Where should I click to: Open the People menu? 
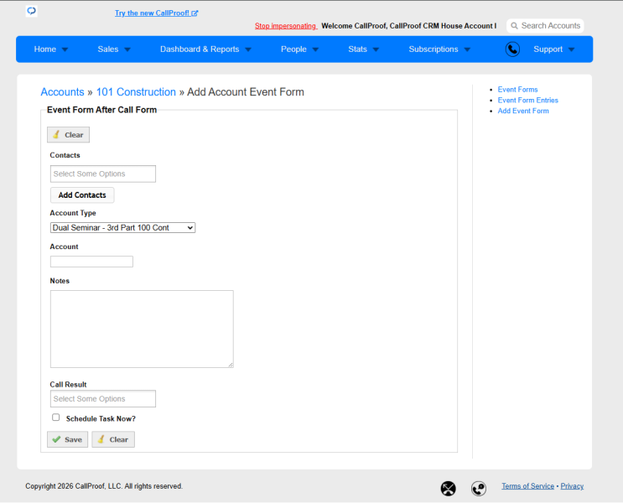click(293, 49)
